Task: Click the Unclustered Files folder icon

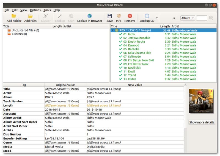Action: [x=9, y=30]
